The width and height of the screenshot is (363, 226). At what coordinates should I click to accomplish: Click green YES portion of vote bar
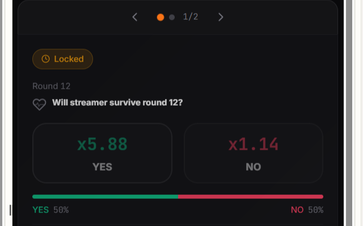(105, 197)
